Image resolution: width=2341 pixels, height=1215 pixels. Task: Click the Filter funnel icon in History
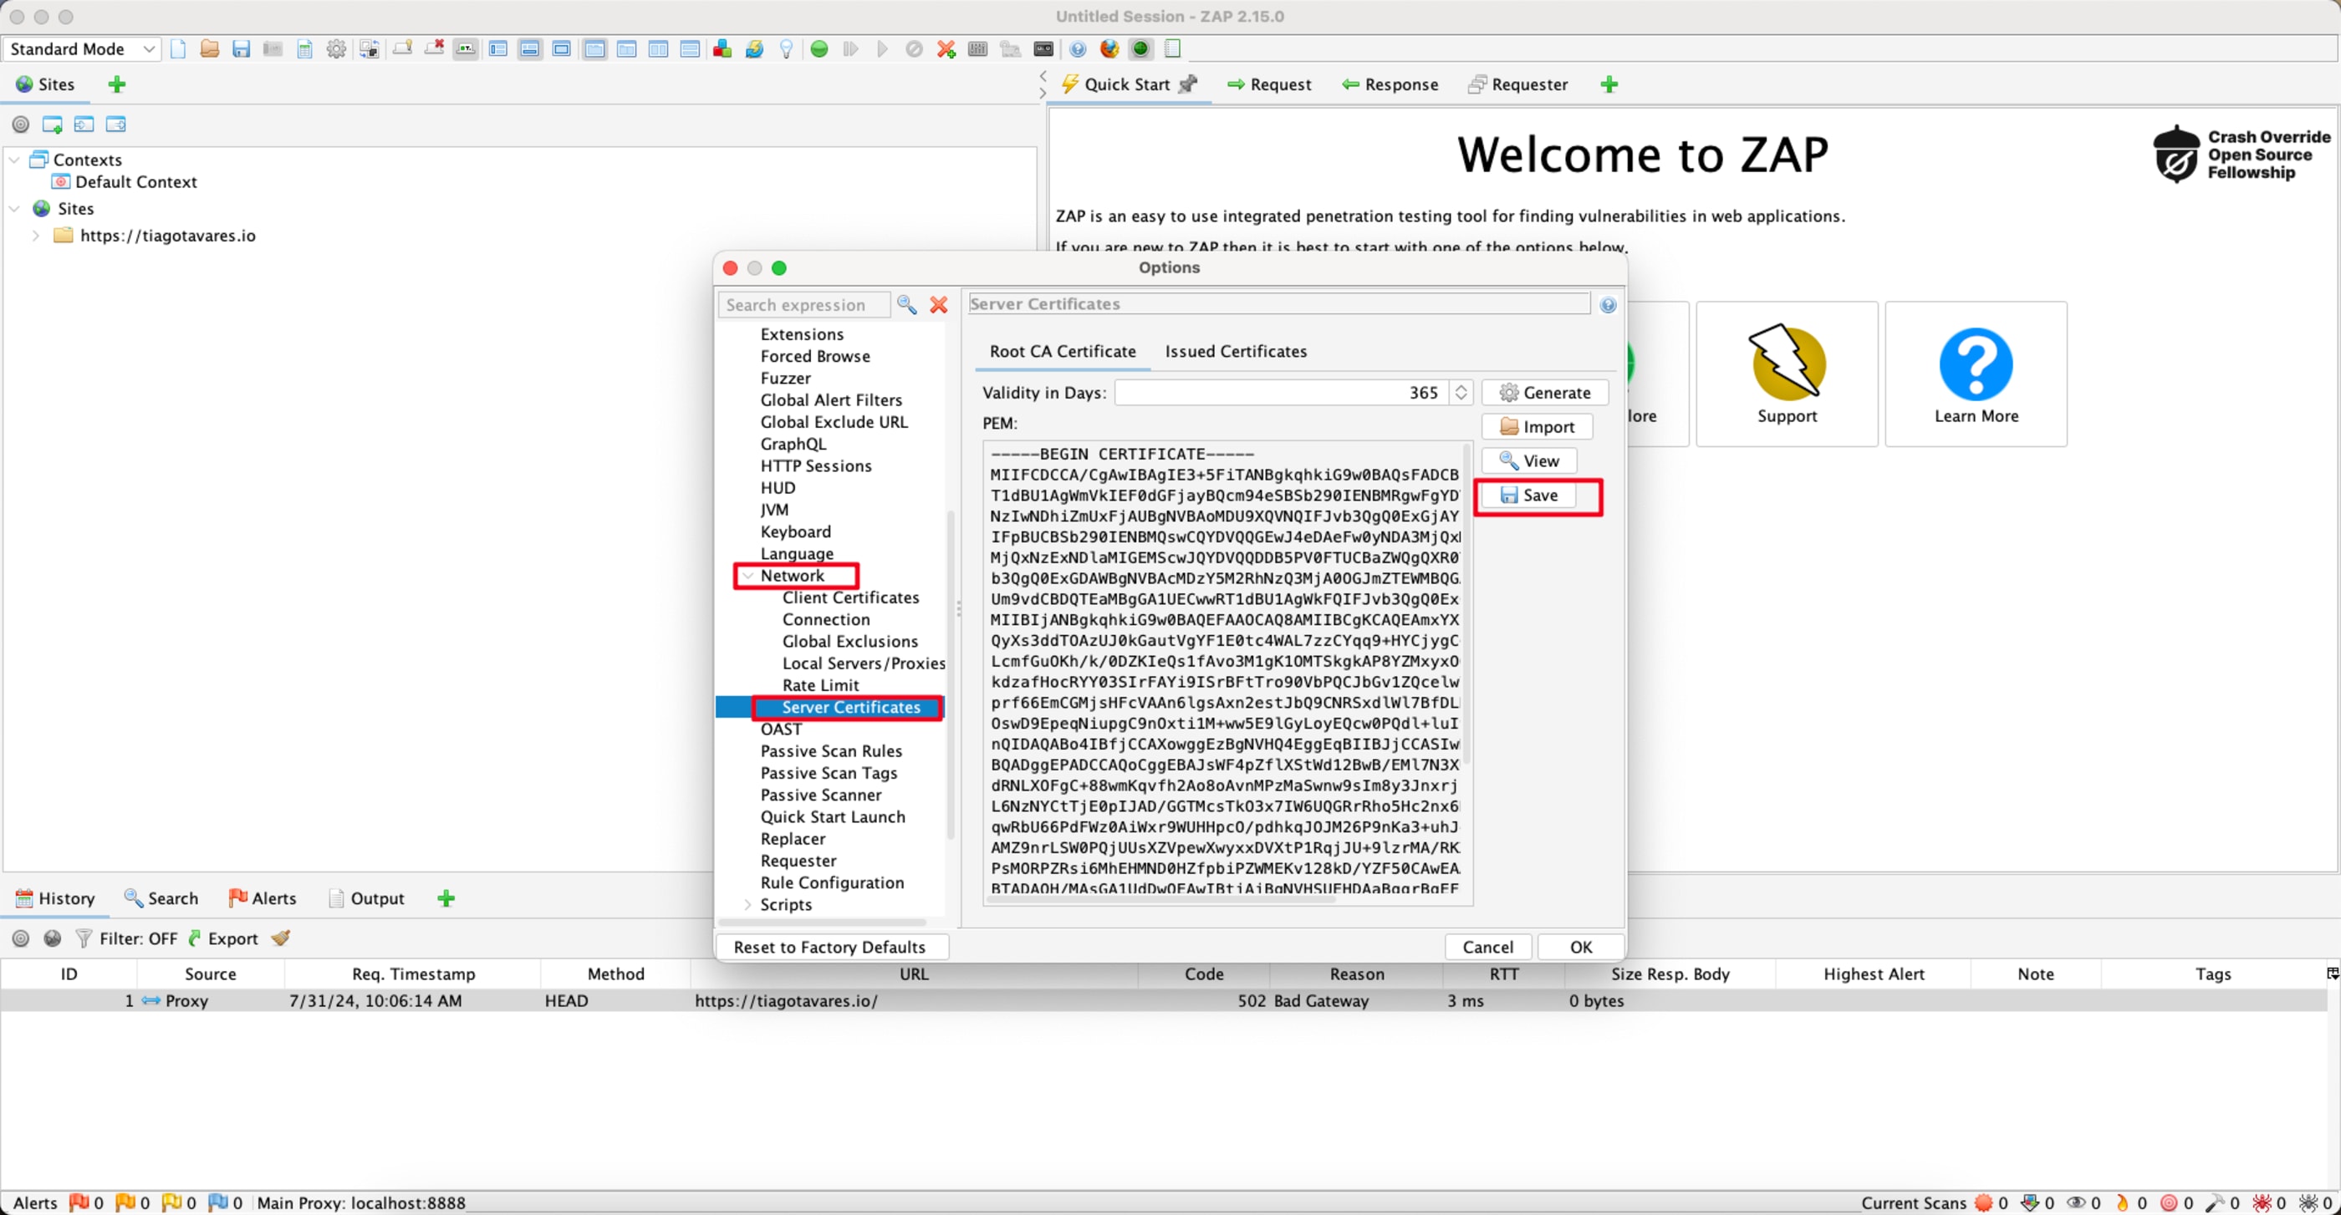[84, 938]
